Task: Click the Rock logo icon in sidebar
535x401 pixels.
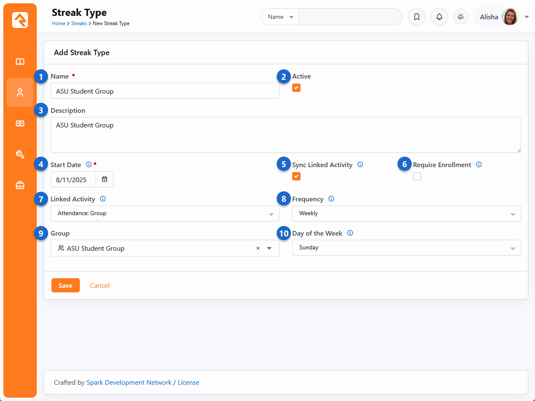Action: click(20, 20)
